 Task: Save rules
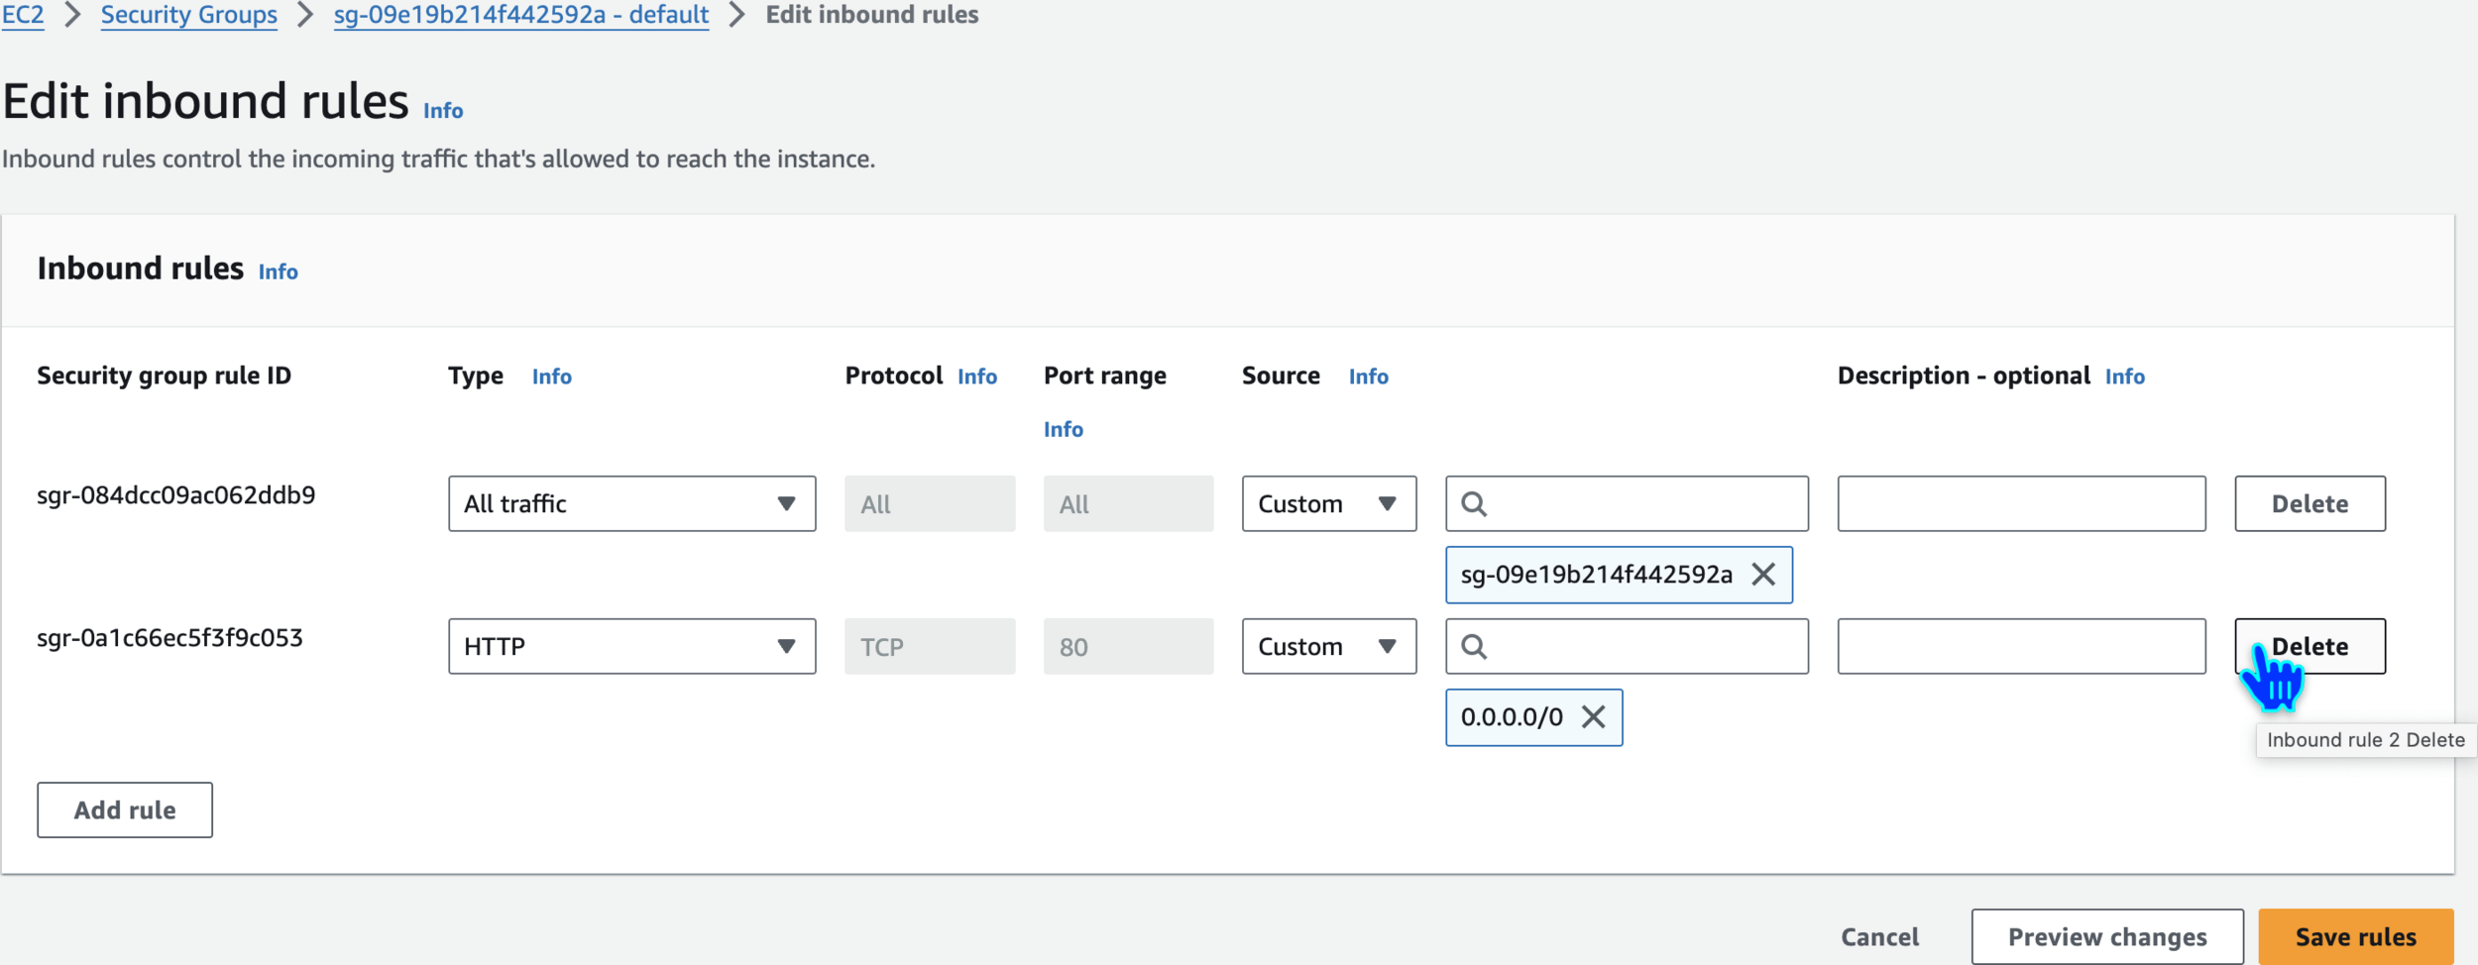pos(2355,937)
